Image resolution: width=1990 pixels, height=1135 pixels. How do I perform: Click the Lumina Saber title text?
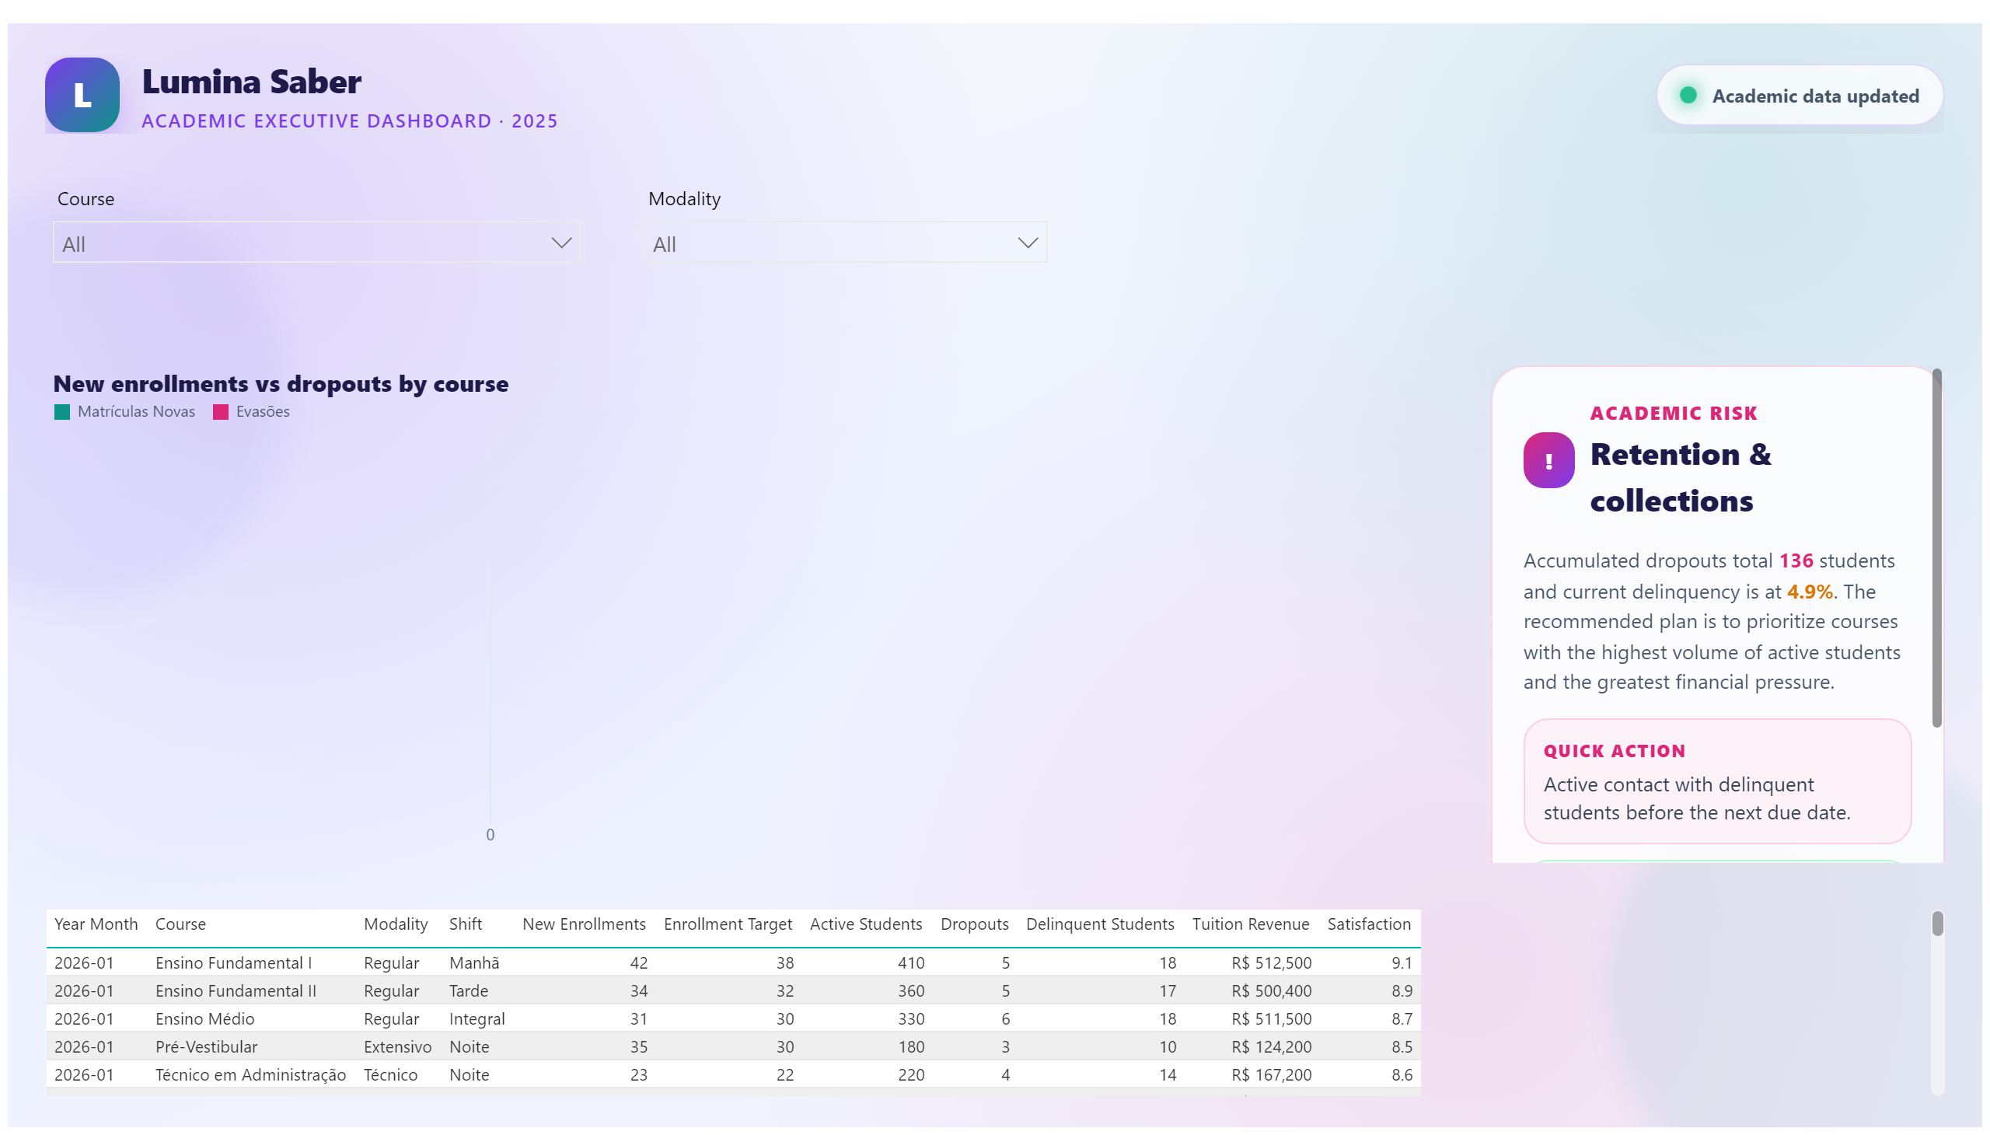tap(251, 81)
